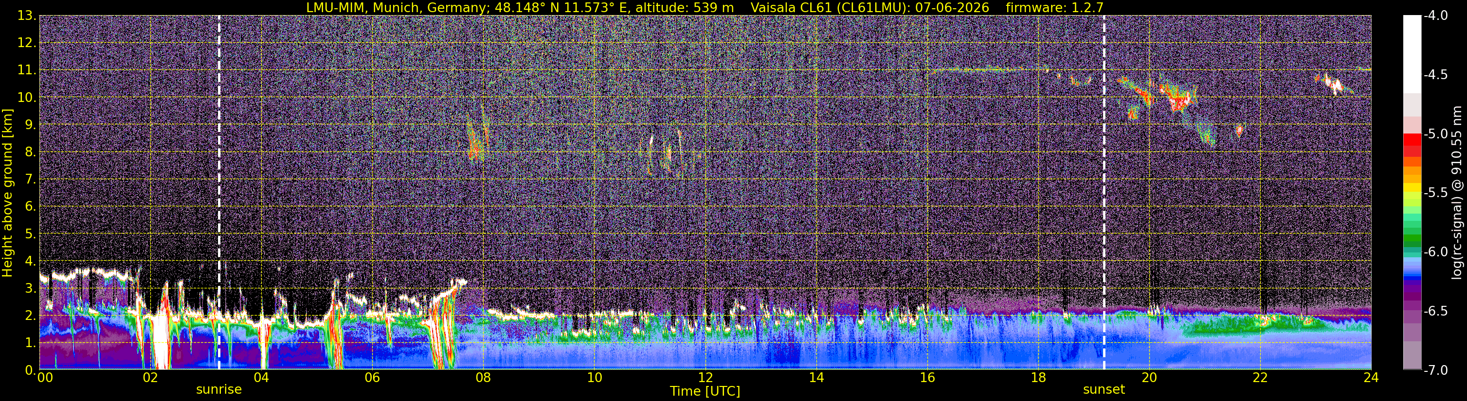The width and height of the screenshot is (1467, 401).
Task: Click the y-axis tick label '9.'
Action: click(30, 125)
